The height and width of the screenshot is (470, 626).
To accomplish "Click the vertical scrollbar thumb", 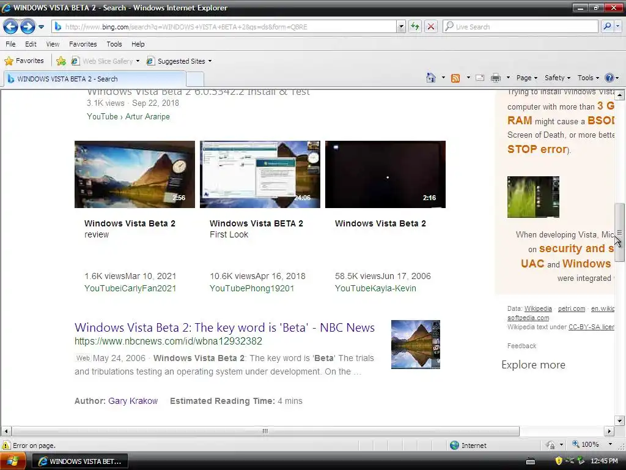I will coord(619,232).
